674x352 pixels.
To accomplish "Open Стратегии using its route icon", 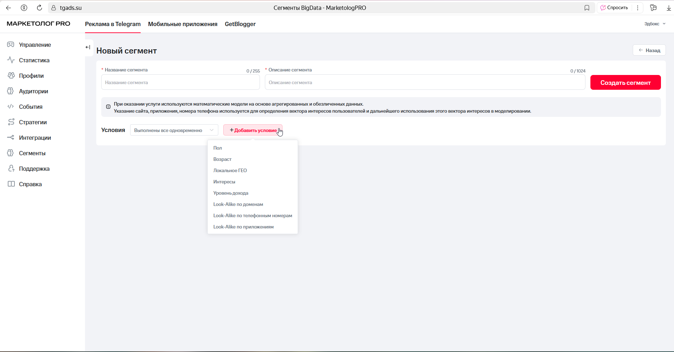I will (x=11, y=122).
